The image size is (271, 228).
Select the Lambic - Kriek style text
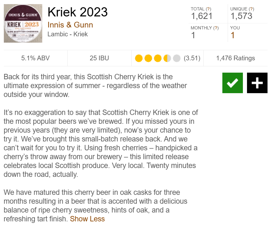[68, 34]
